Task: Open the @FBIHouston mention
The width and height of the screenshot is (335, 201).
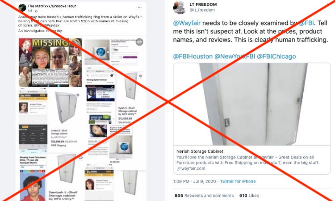Action: 193,56
